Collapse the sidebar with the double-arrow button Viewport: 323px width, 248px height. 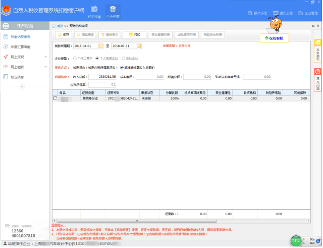[22, 87]
